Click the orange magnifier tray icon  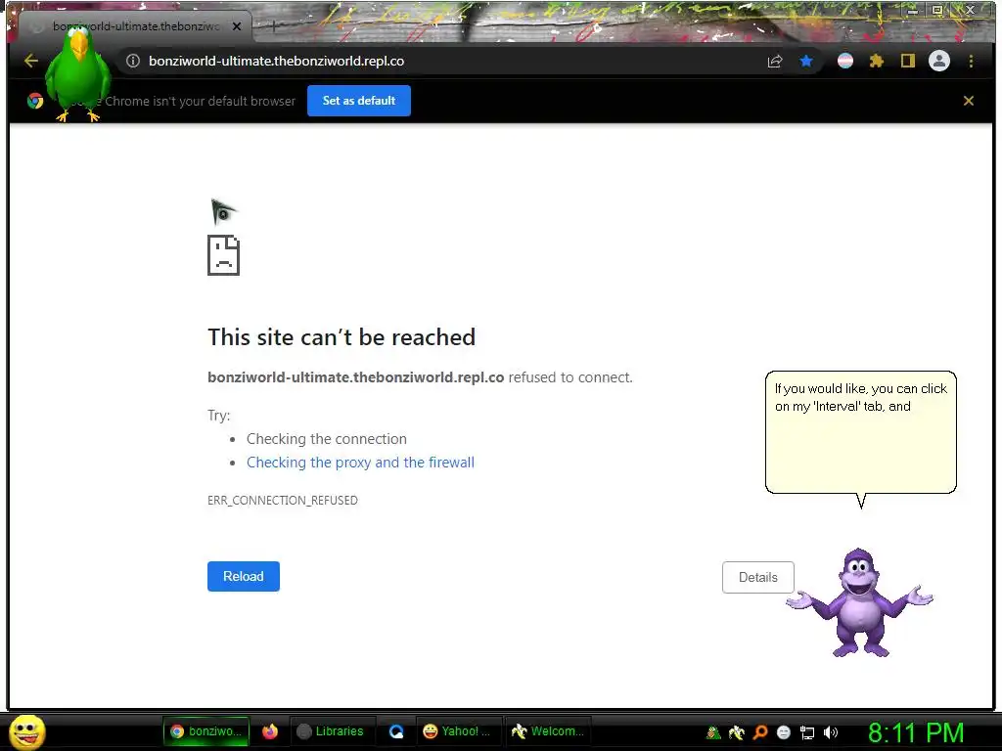[x=760, y=732]
